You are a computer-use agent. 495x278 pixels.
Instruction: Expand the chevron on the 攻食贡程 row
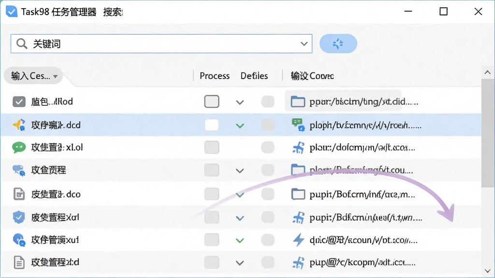tap(240, 171)
